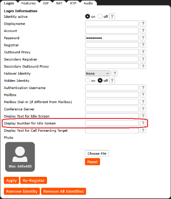Click the photo placeholder thumbnail
The height and width of the screenshot is (199, 171).
(x=20, y=157)
